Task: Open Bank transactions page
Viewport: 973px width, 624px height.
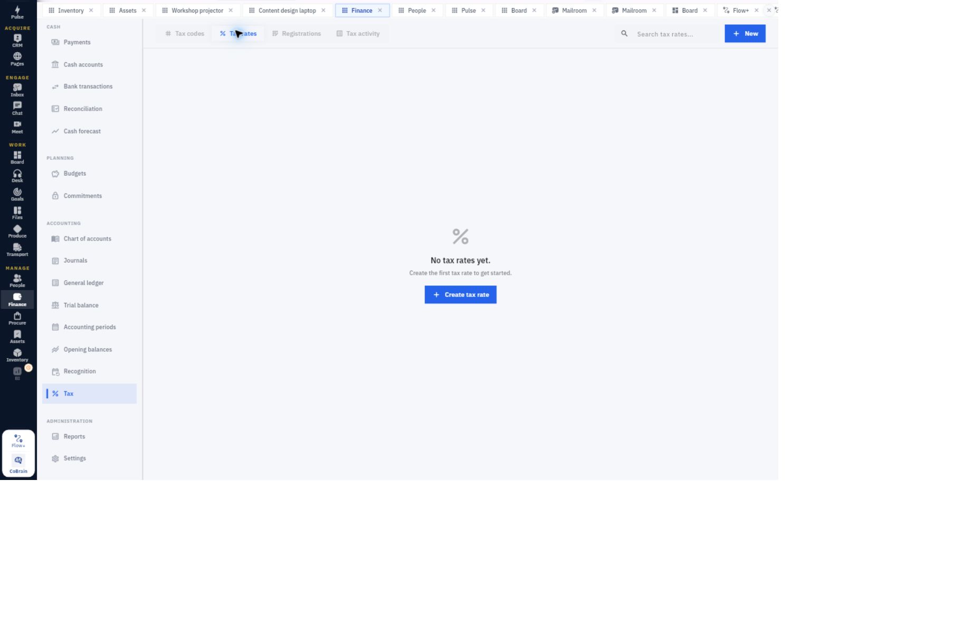Action: click(90, 87)
